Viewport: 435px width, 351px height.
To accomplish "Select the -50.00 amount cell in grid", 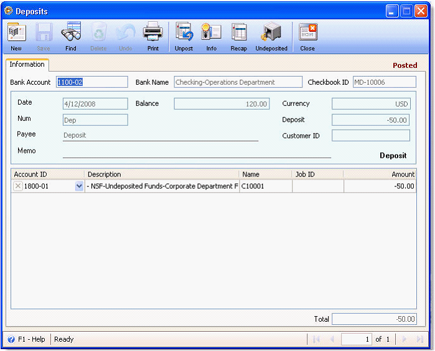I will (380, 186).
